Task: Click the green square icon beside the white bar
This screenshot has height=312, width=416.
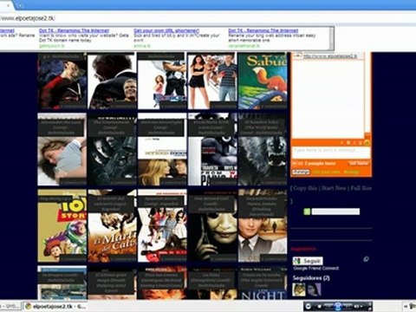Action: [x=307, y=211]
